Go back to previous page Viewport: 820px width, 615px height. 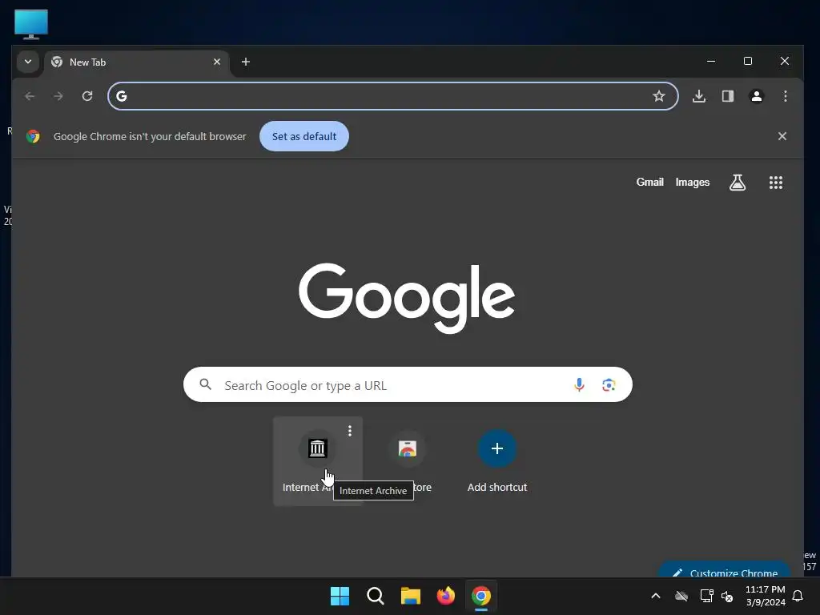click(x=30, y=96)
